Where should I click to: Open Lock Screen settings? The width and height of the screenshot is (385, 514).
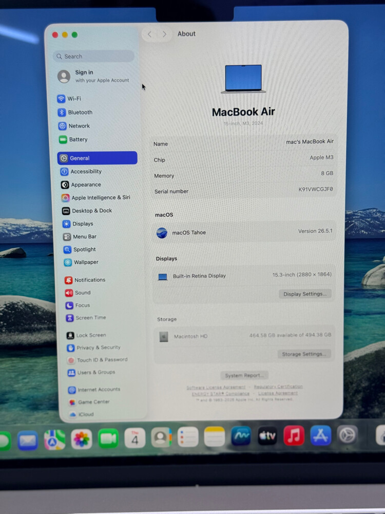86,335
